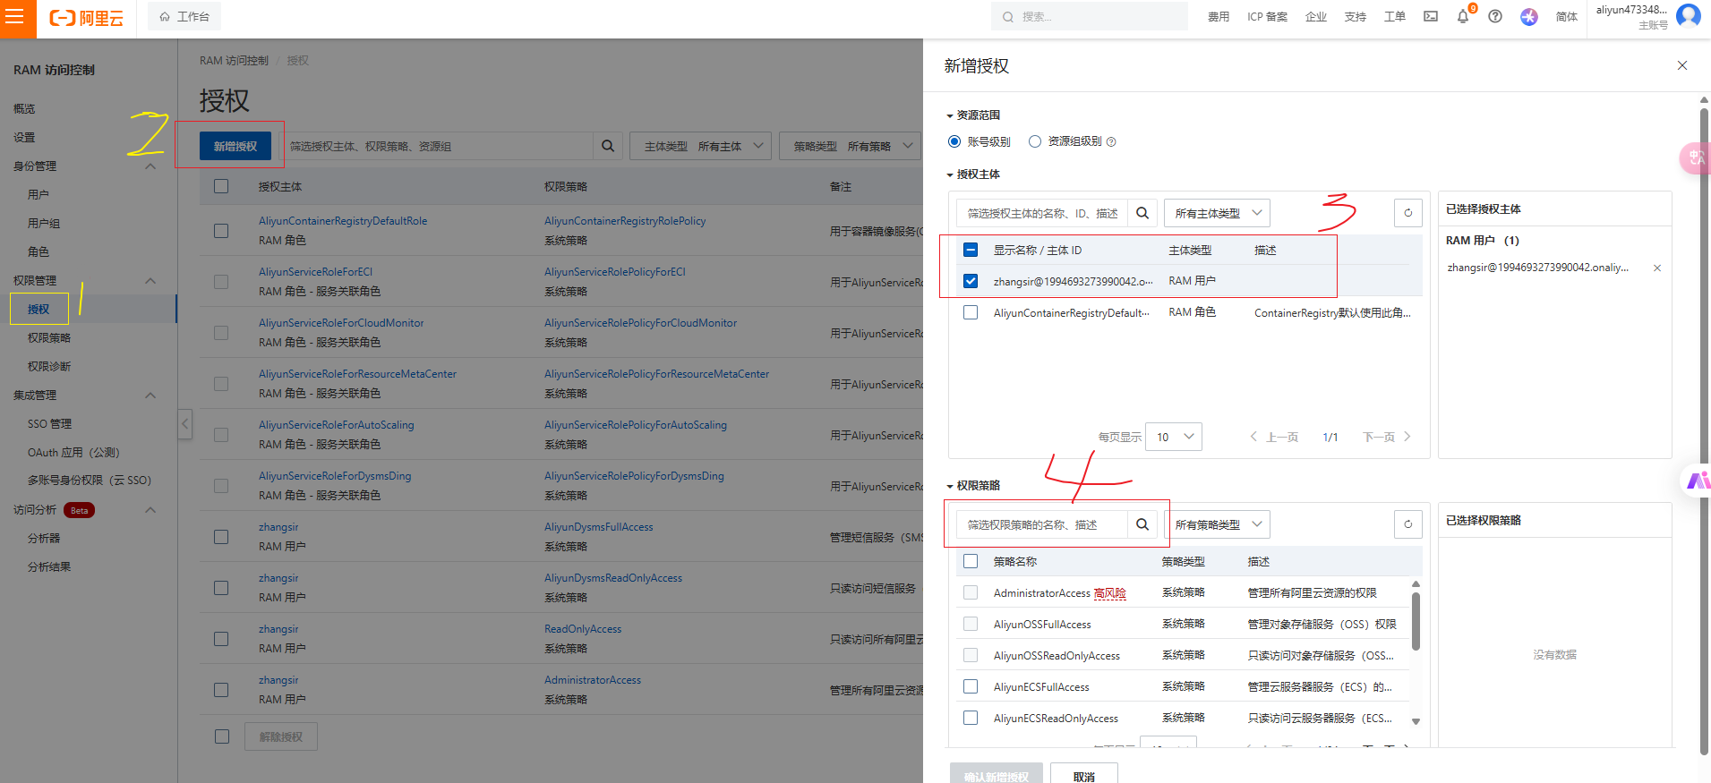Open the page size 10 dropdown
This screenshot has height=783, width=1711.
coord(1174,437)
